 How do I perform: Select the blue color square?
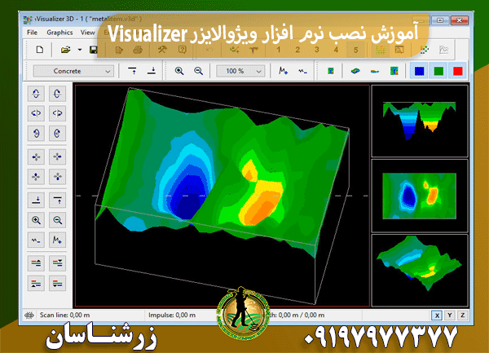(419, 71)
